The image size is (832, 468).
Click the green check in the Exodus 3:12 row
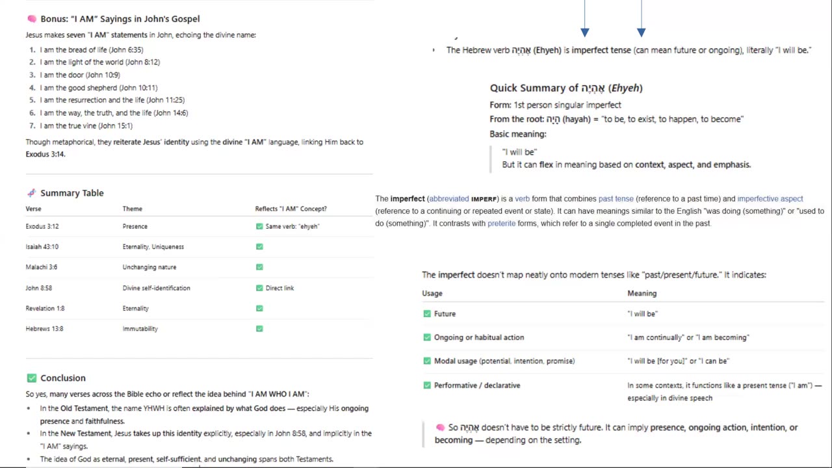[259, 226]
